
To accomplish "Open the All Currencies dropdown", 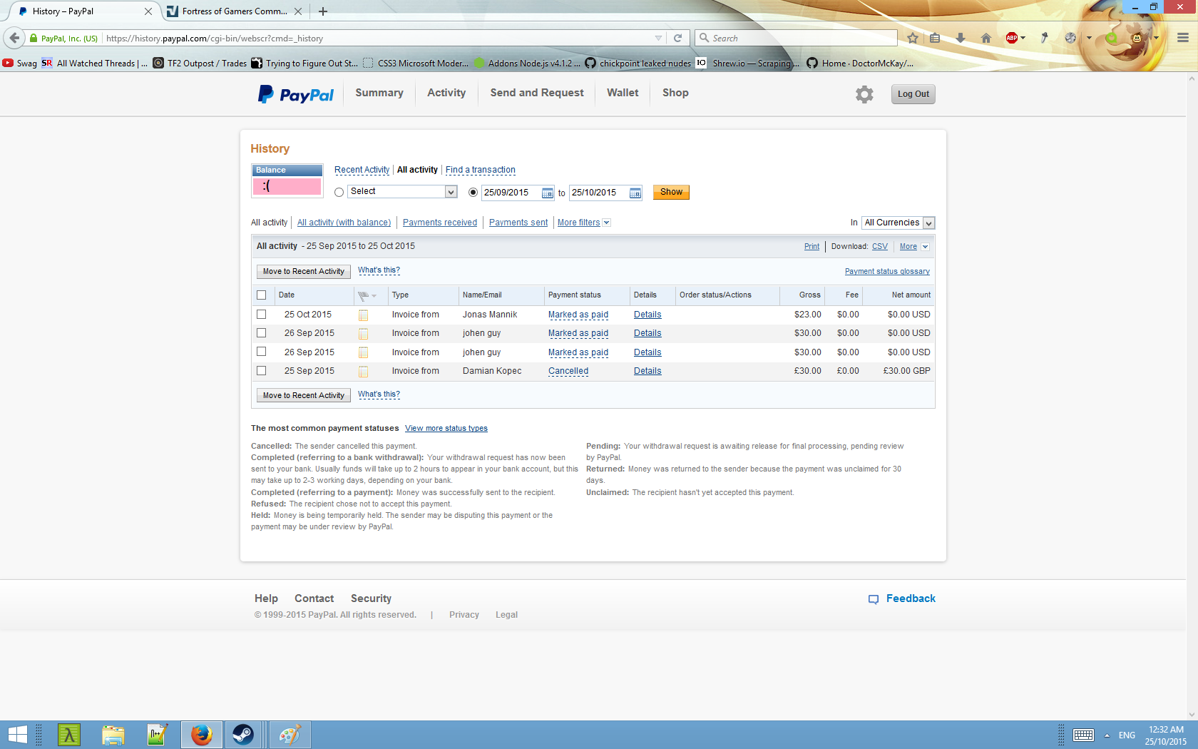I will (898, 223).
